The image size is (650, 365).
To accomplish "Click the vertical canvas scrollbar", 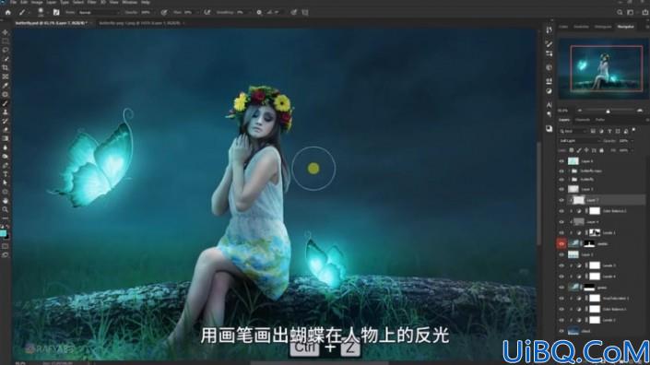I will pyautogui.click(x=539, y=193).
